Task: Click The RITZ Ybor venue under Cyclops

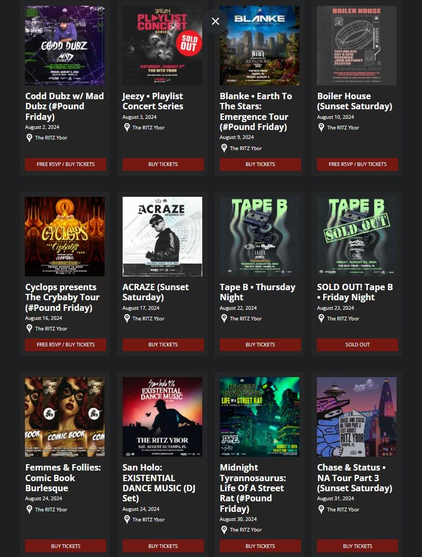Action: pos(51,329)
